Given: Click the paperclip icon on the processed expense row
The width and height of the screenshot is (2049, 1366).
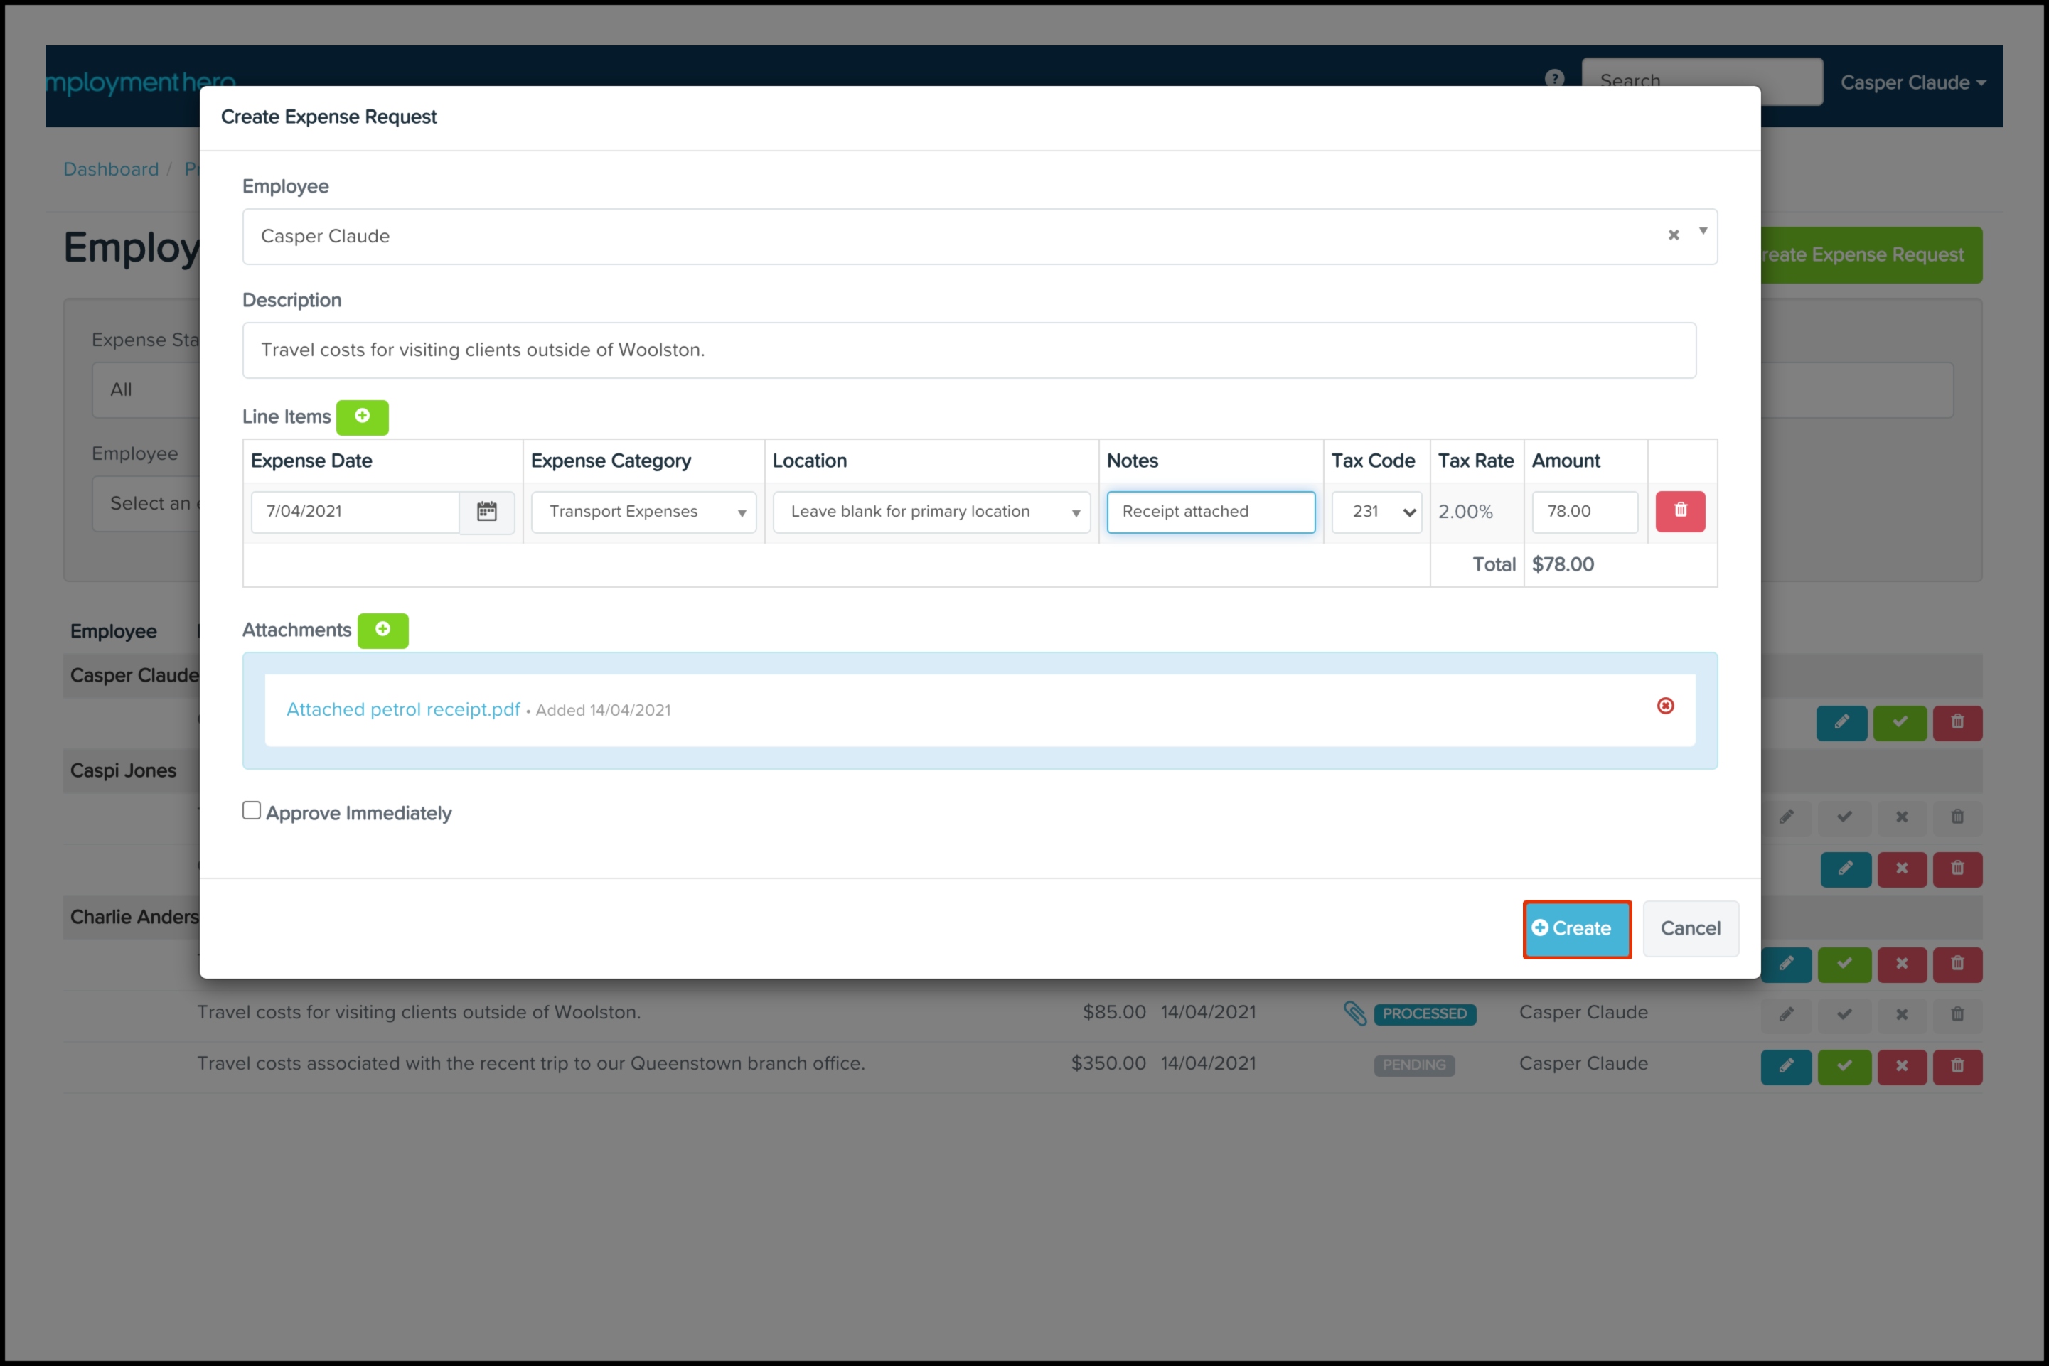Looking at the screenshot, I should coord(1354,1012).
